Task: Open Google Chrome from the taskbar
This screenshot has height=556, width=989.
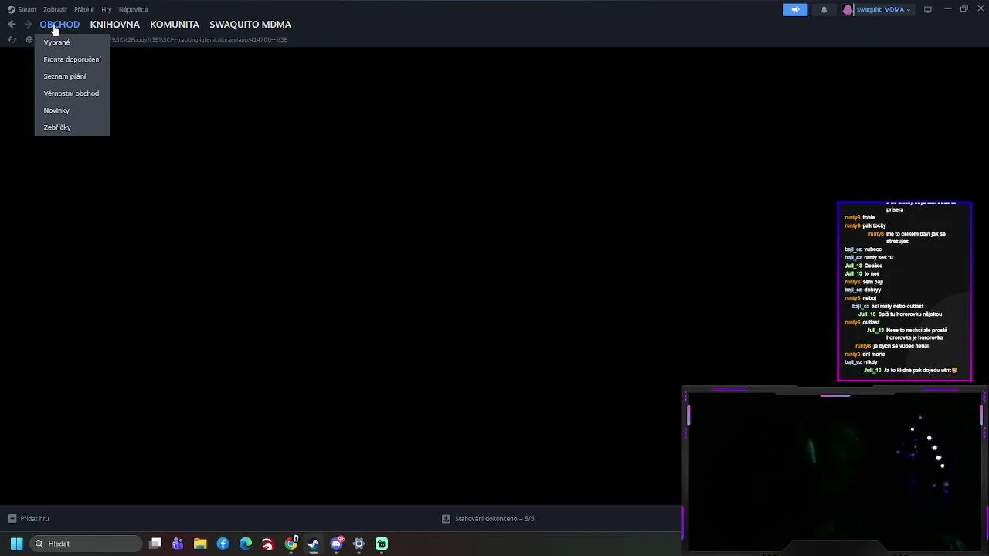Action: 291,544
